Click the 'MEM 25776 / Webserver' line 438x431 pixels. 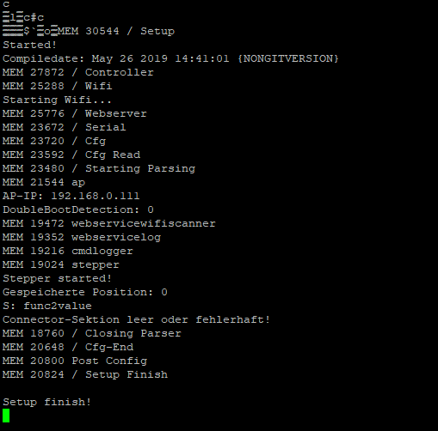click(75, 113)
